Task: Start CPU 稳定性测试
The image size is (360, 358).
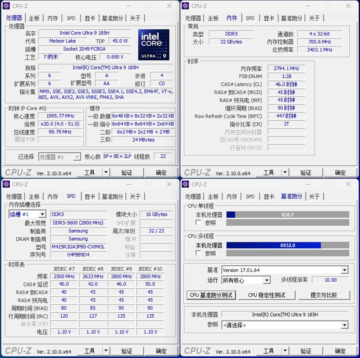Action: coord(267,295)
